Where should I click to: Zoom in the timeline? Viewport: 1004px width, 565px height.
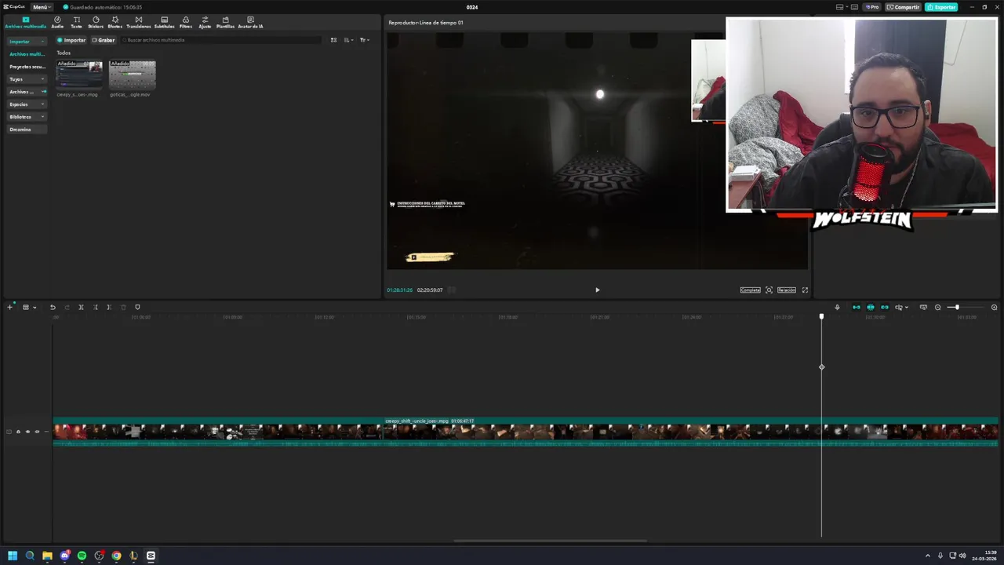coord(994,307)
